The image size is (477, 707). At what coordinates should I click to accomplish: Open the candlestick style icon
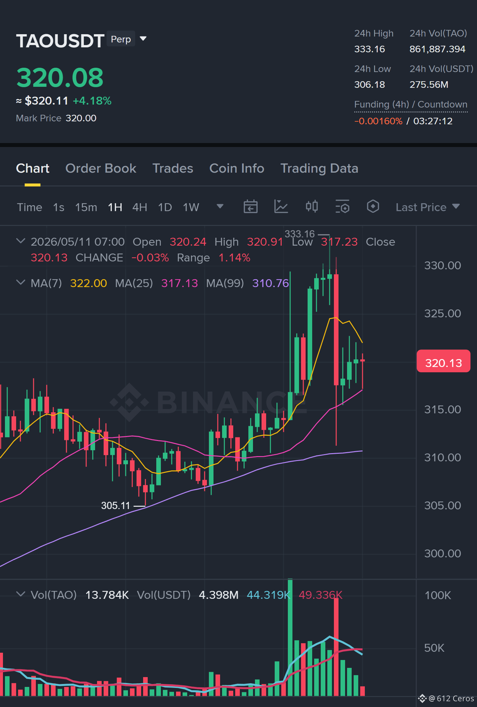click(x=312, y=207)
